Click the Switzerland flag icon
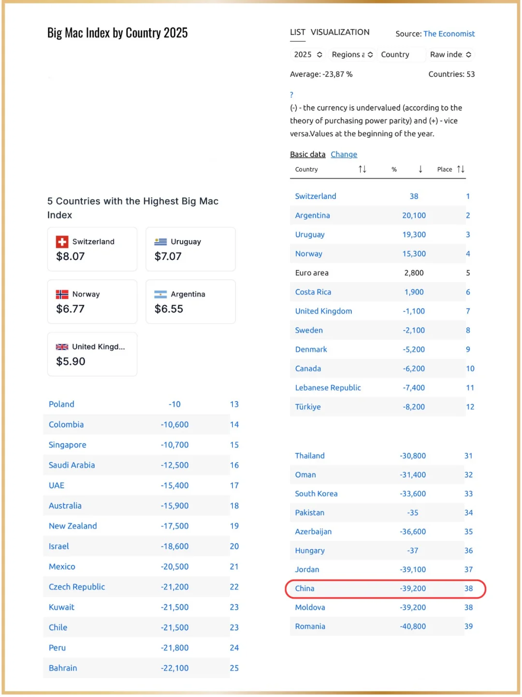The height and width of the screenshot is (697, 522). pos(62,242)
